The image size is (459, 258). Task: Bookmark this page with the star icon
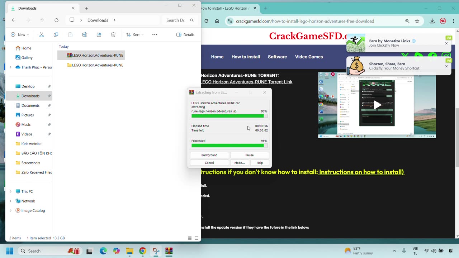417,21
